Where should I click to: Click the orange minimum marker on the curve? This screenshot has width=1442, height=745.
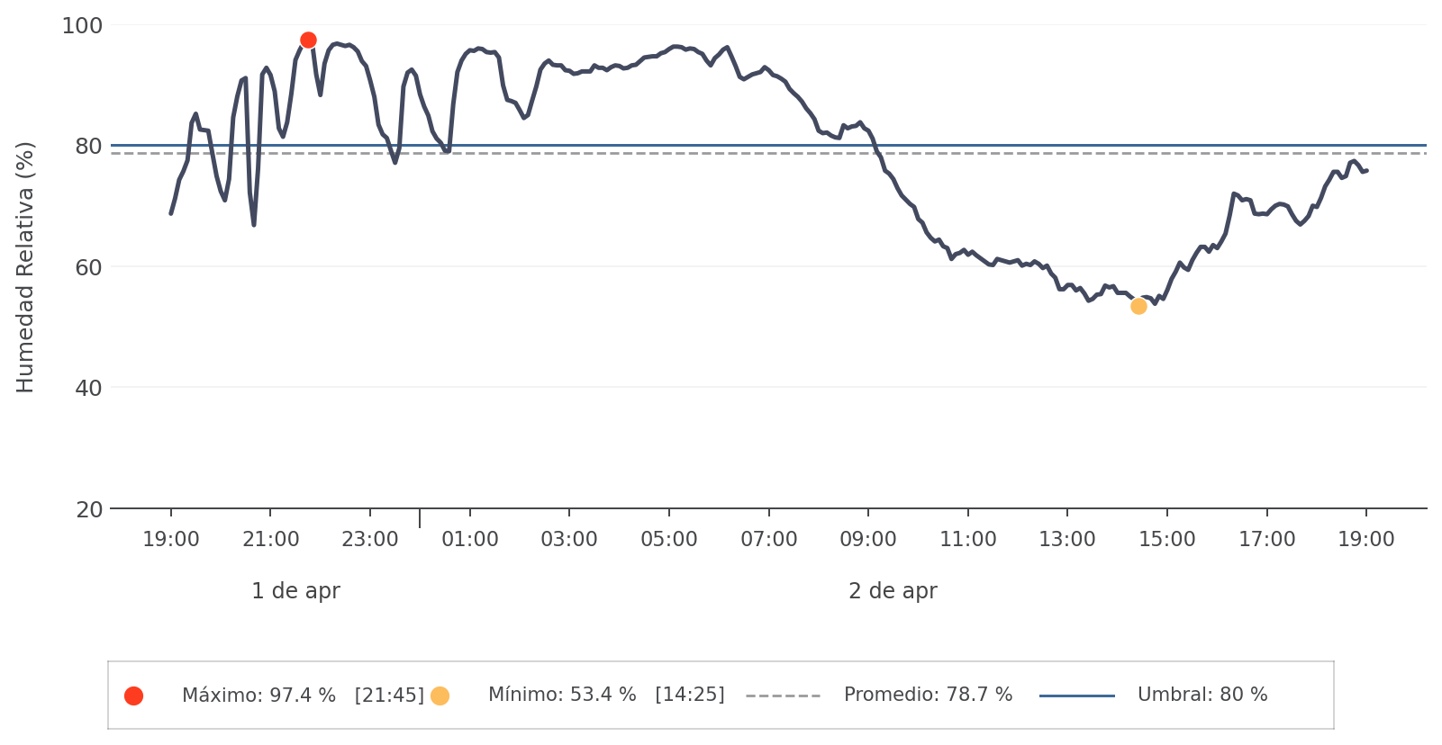(x=1138, y=306)
